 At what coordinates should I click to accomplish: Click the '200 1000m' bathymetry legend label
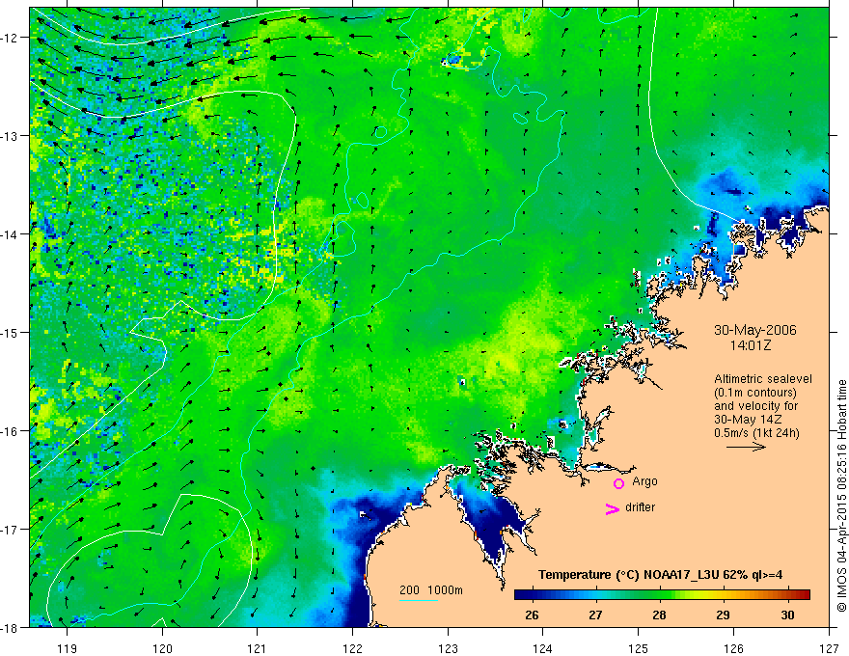point(431,590)
